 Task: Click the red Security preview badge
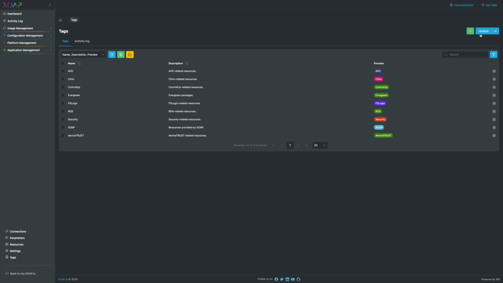point(381,119)
